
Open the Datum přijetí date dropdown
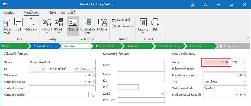(x=94, y=69)
